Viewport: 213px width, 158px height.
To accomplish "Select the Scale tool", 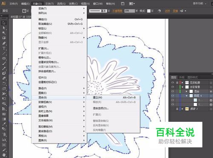I will click(4, 89).
